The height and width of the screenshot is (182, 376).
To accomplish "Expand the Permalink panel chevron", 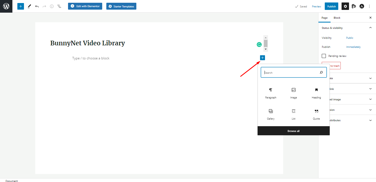I will coord(370,89).
